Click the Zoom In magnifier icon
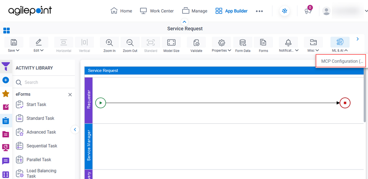 point(109,42)
